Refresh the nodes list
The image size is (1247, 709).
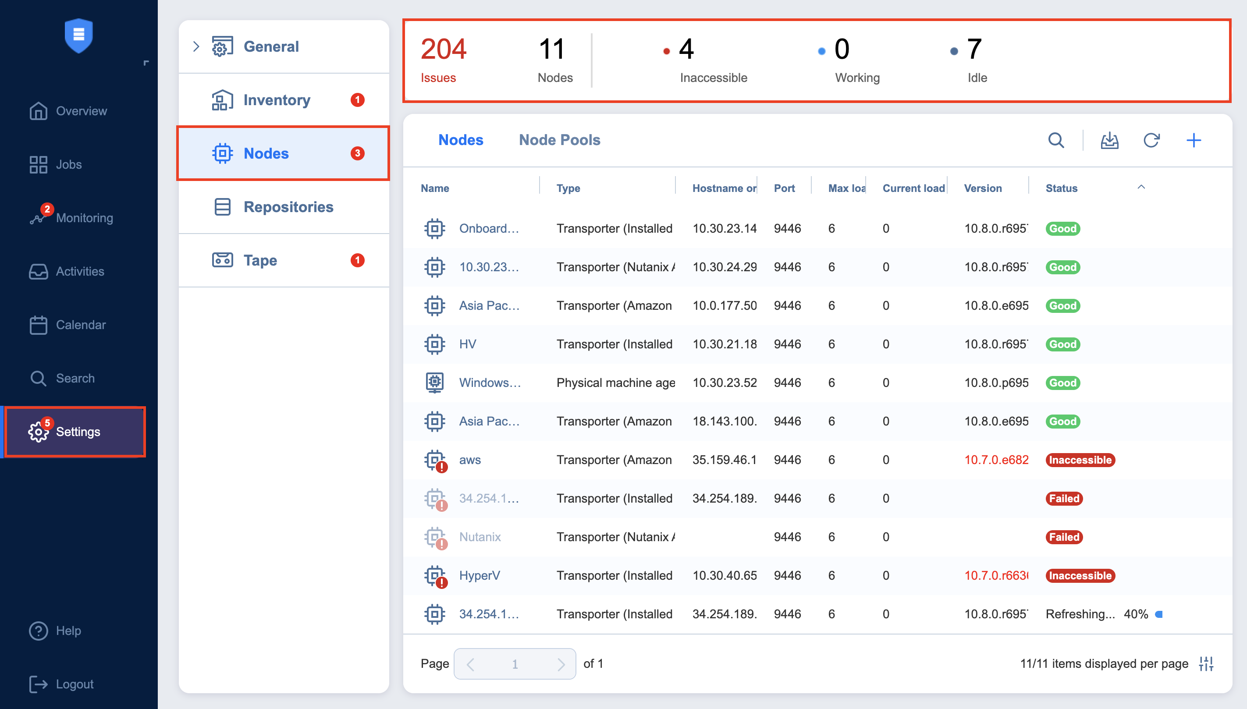[1151, 140]
